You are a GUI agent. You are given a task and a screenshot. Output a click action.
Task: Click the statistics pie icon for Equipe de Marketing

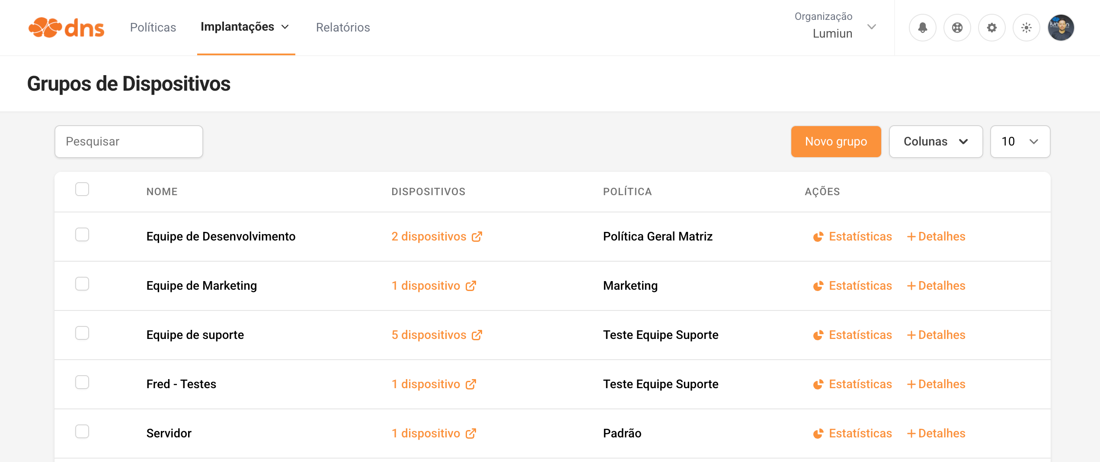tap(818, 286)
